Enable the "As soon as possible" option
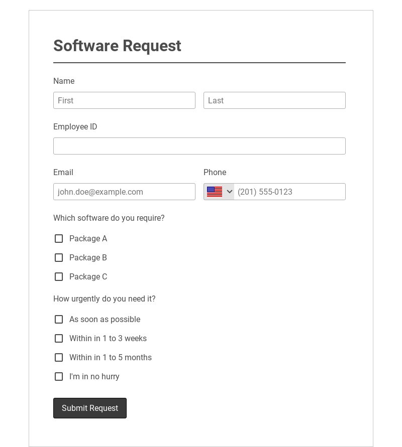The height and width of the screenshot is (447, 402). point(59,320)
